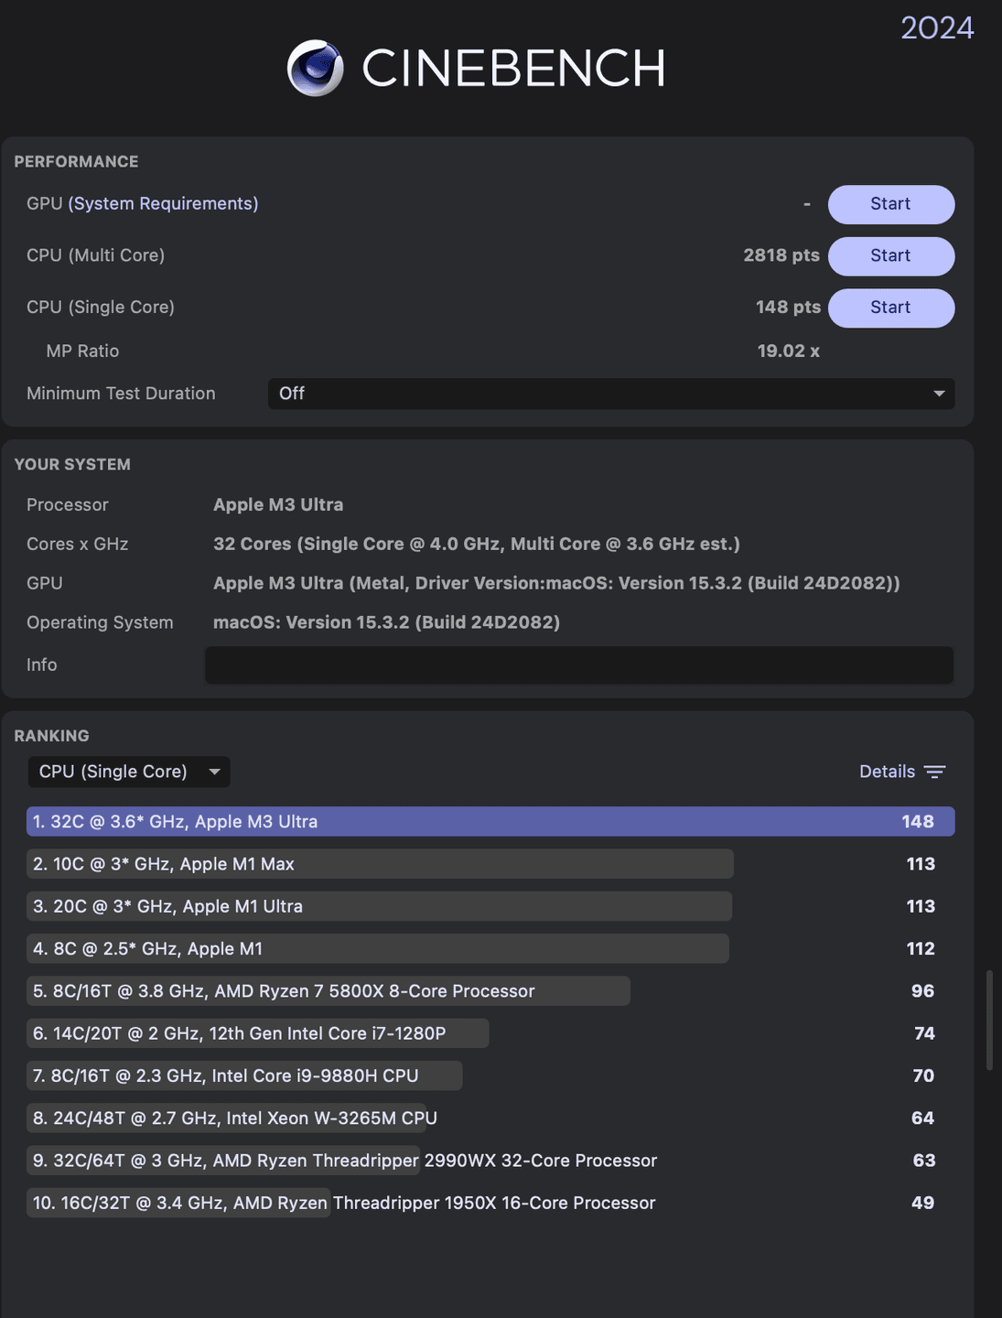Click the vertical scrollbar thumb

[x=989, y=1021]
